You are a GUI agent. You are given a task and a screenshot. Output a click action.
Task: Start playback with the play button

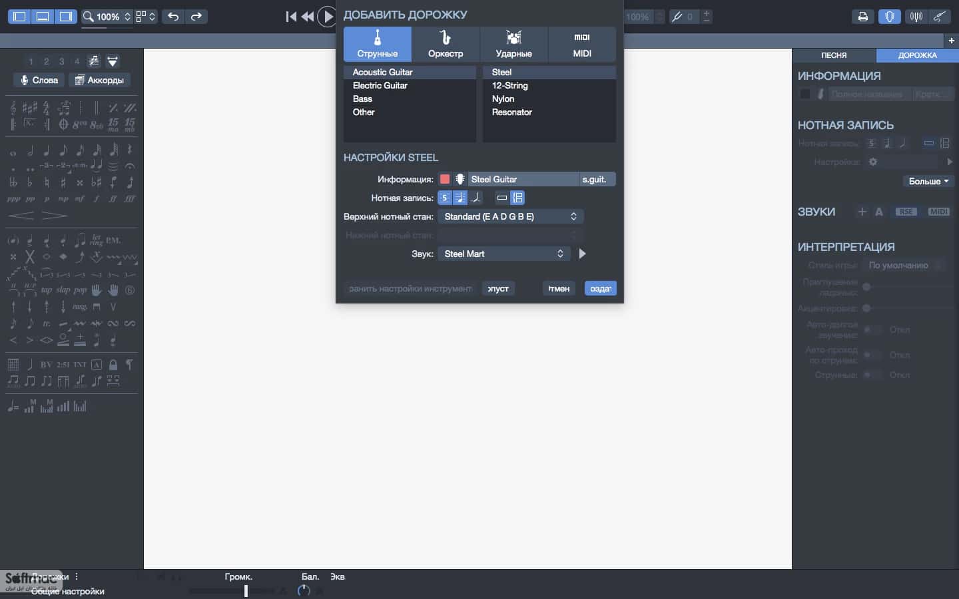click(327, 17)
